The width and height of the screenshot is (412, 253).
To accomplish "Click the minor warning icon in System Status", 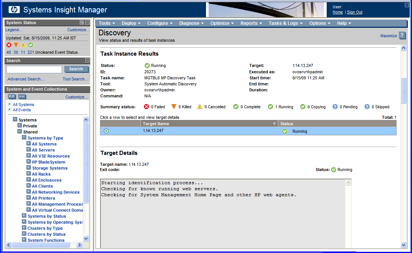I will pyautogui.click(x=23, y=45).
